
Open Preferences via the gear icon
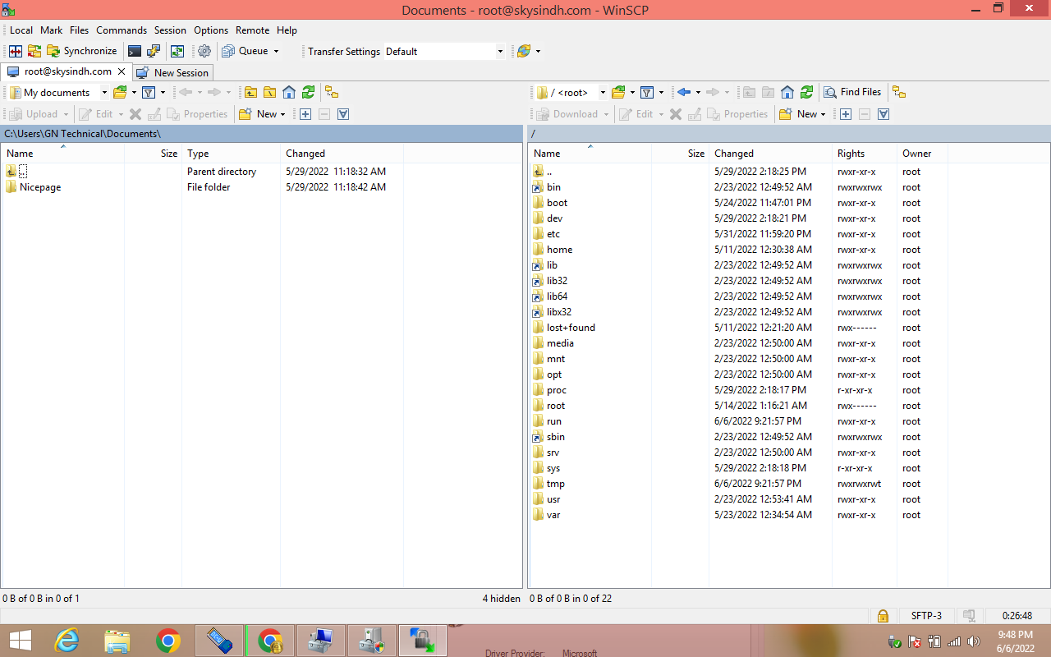(x=204, y=51)
